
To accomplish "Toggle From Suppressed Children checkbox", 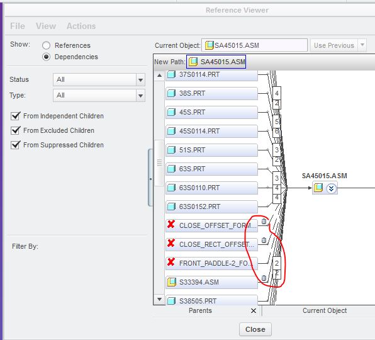I will 16,145.
